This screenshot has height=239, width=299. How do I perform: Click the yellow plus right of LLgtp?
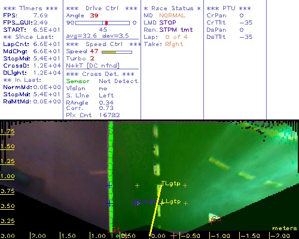coord(185,203)
